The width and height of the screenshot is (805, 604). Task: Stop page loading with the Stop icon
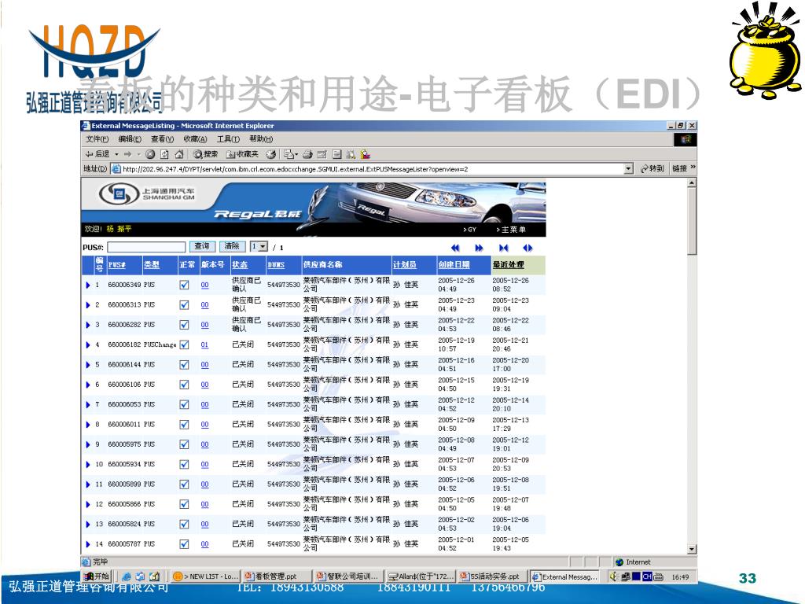(x=150, y=154)
